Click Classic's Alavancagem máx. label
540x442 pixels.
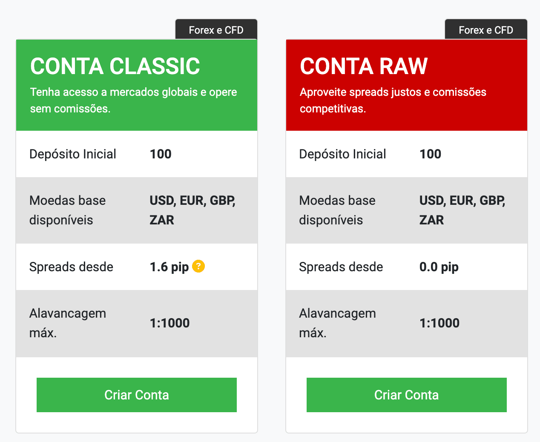point(68,323)
